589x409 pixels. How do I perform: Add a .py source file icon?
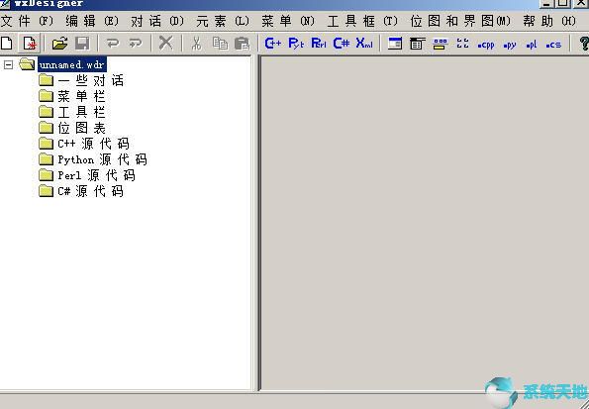tap(510, 46)
